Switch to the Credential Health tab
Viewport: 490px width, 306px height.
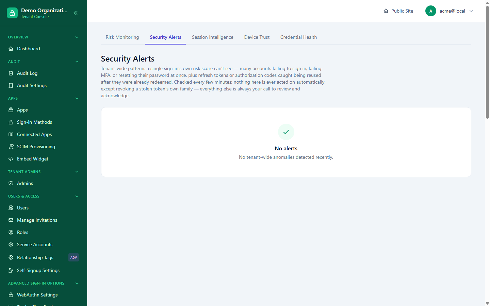point(298,37)
